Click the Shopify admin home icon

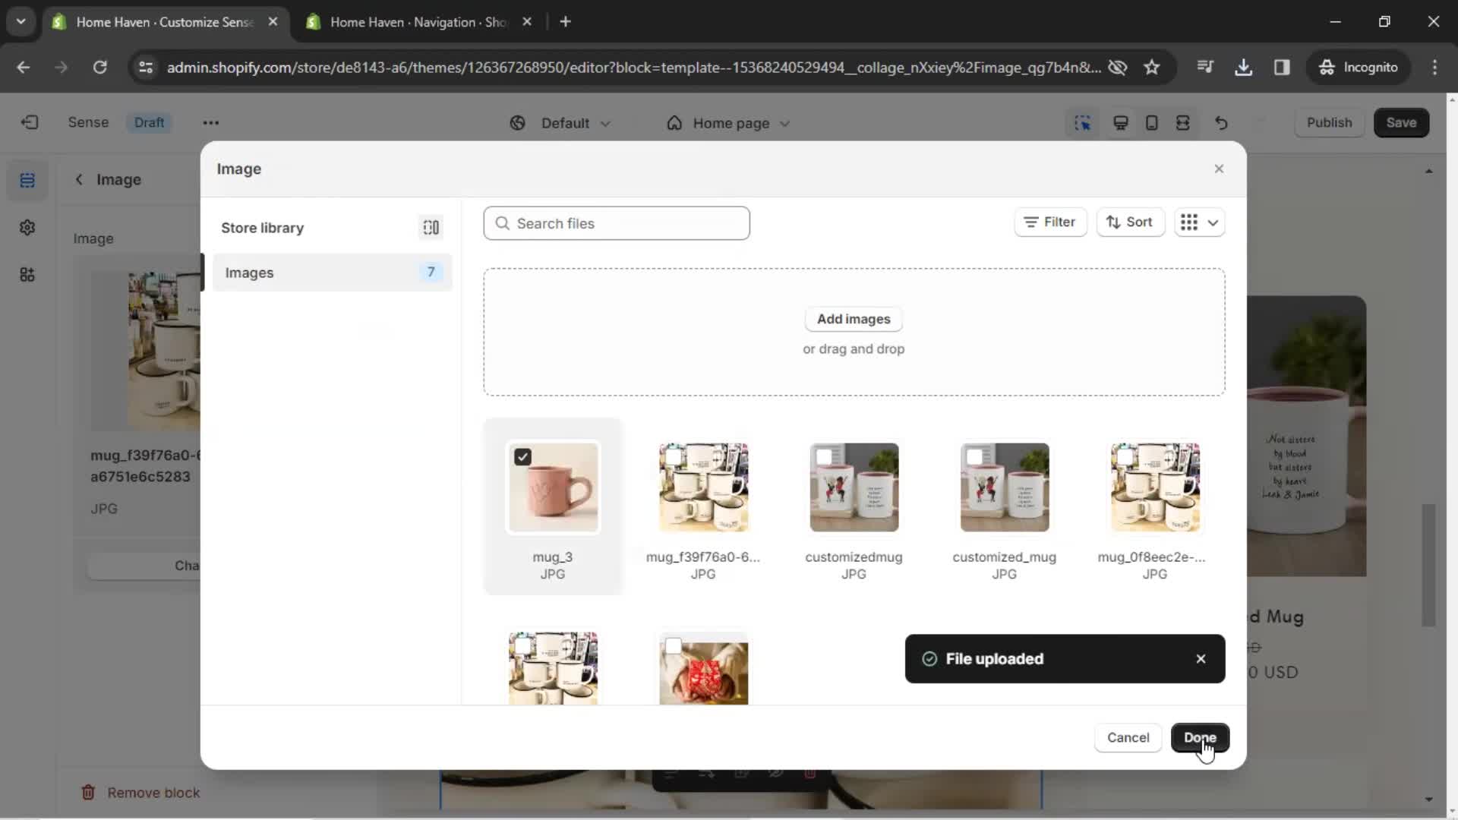click(x=29, y=122)
